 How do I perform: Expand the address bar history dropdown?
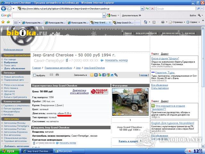142,9
